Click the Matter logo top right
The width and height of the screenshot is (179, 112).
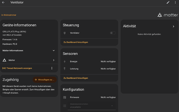click(168, 15)
